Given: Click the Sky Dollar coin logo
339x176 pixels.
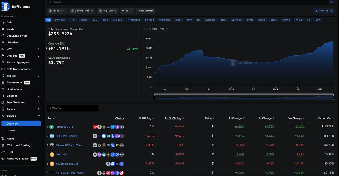Looking at the screenshot, I should tap(52, 164).
